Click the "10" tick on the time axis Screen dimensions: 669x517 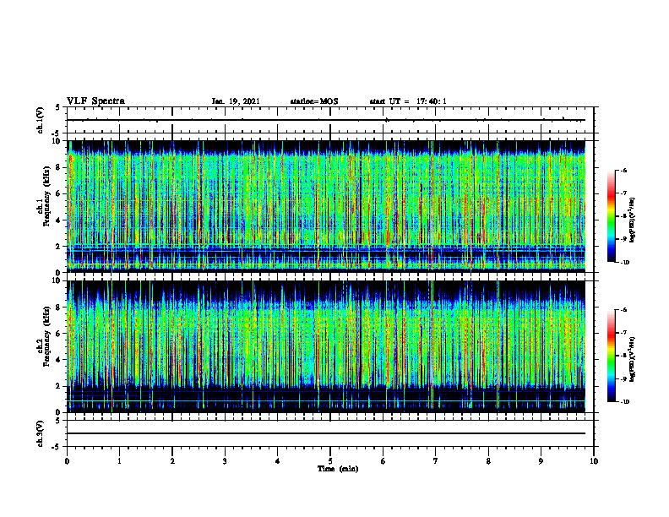pyautogui.click(x=594, y=461)
